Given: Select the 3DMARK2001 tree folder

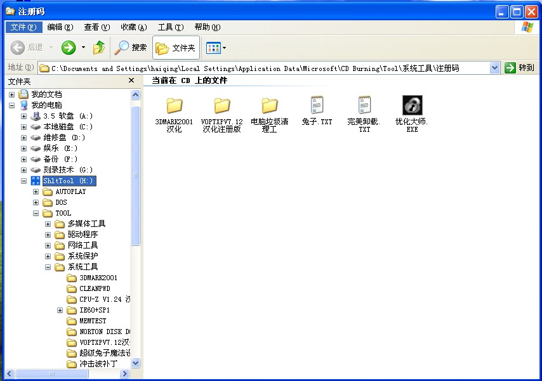Looking at the screenshot, I should [98, 278].
